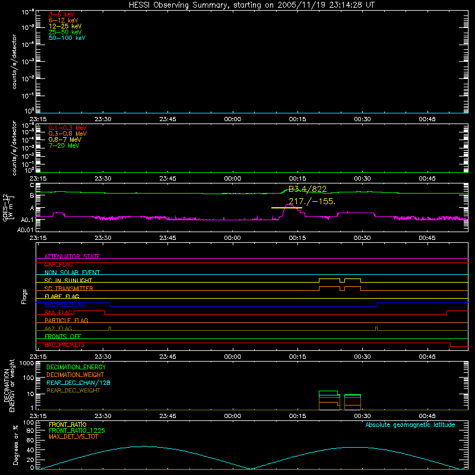Click the SC_TRANSMITTER flag label
Screen dimensions: 475x475
click(68, 289)
